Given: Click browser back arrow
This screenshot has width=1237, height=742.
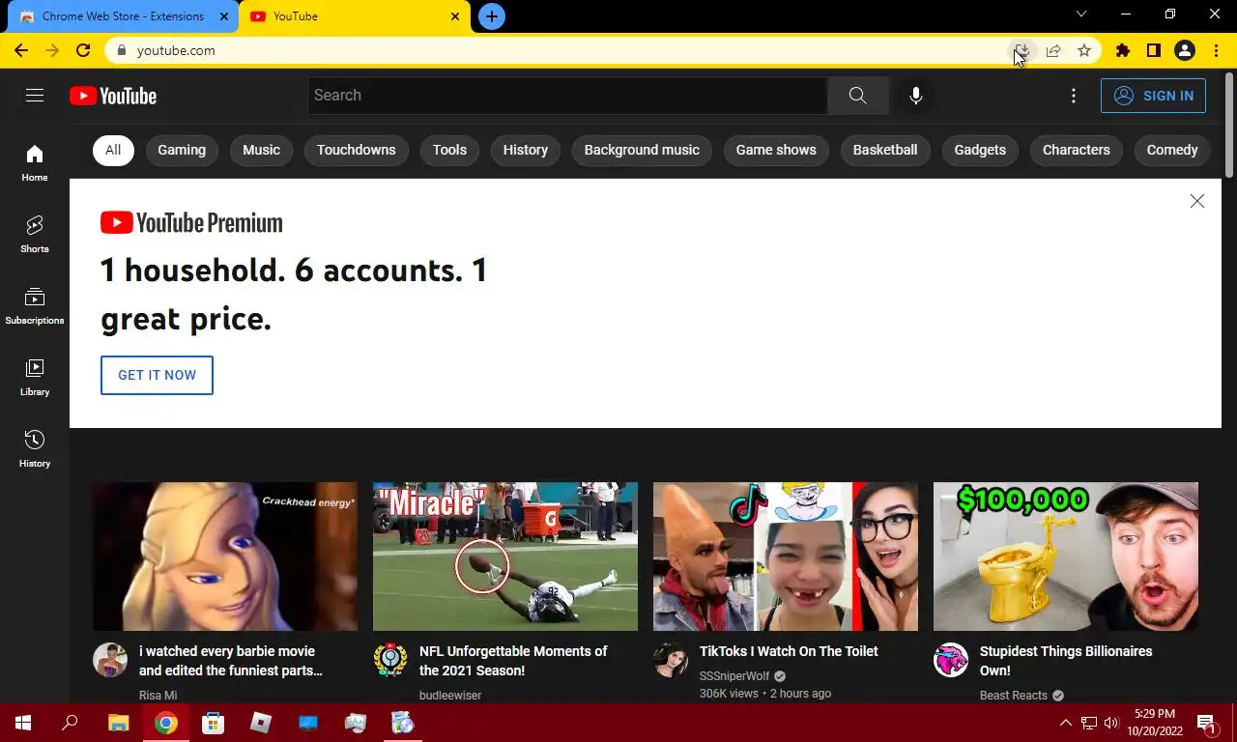Looking at the screenshot, I should [21, 50].
